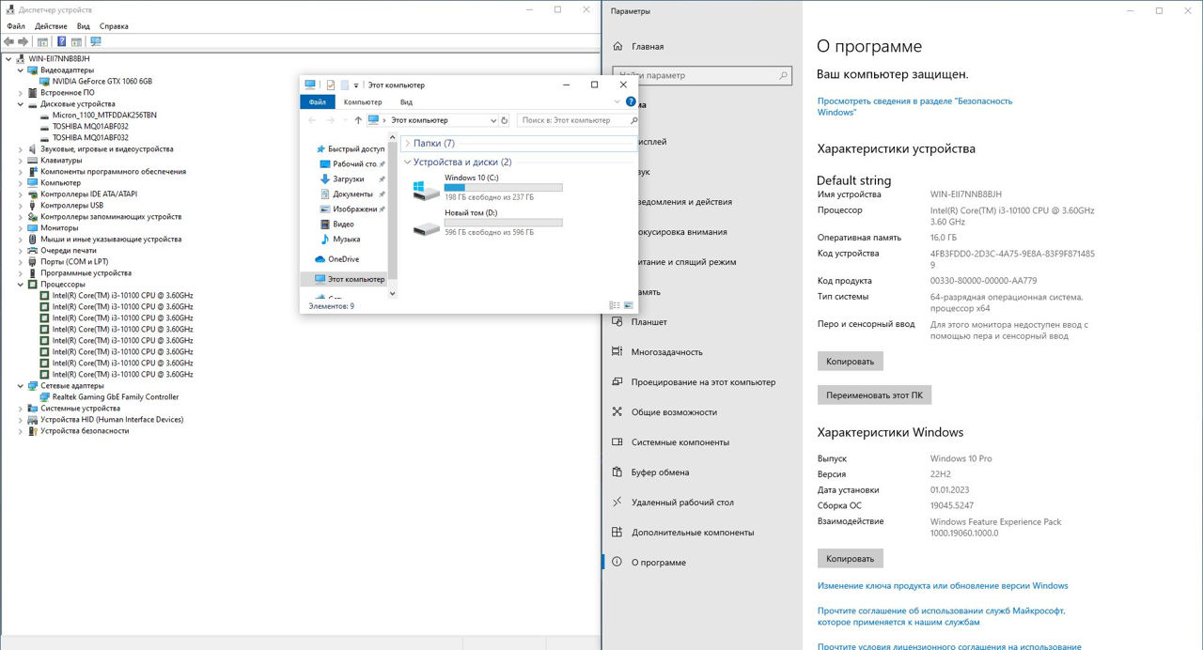Click the Переименовать этот ПК button
Viewport: 1203px width, 650px height.
click(x=874, y=395)
